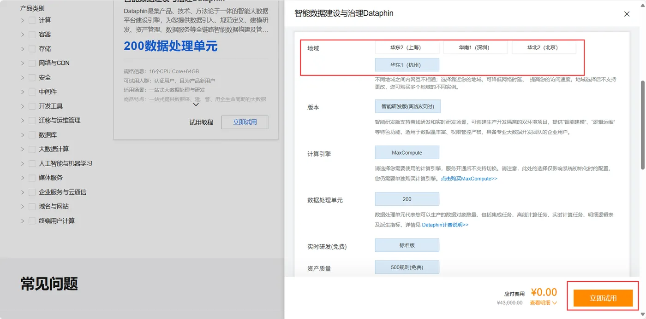Check the 大数据计算 category checkbox
Screen dimensions: 646x319
32,149
